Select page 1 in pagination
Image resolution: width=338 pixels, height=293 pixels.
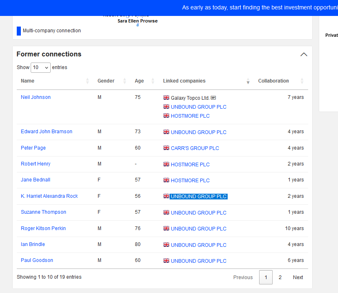[x=266, y=277]
